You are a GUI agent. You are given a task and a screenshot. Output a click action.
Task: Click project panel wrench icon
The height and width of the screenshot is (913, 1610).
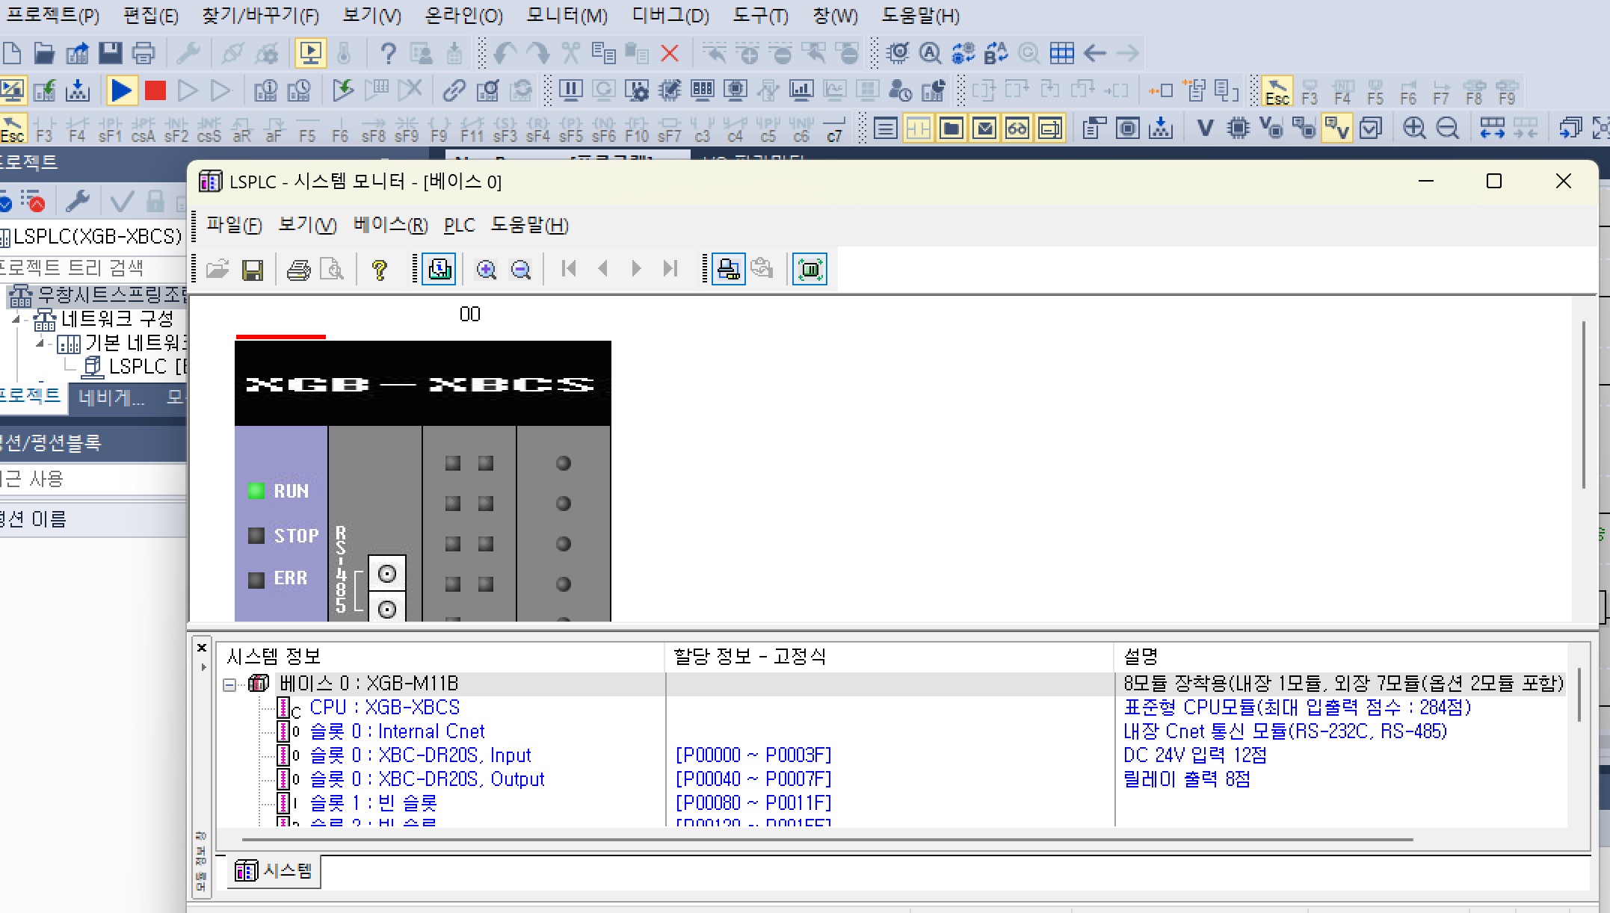coord(78,200)
